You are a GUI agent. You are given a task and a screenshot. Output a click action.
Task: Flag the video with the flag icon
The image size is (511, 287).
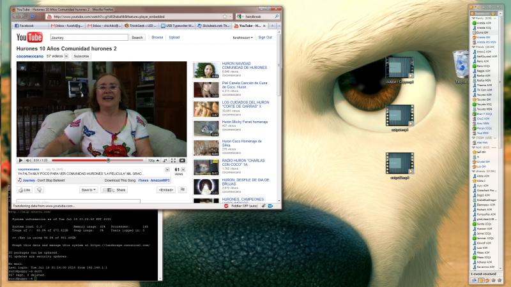tap(182, 190)
